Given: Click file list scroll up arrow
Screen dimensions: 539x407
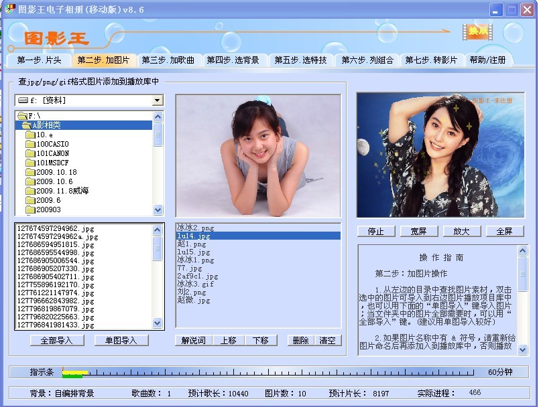Looking at the screenshot, I should pyautogui.click(x=158, y=230).
